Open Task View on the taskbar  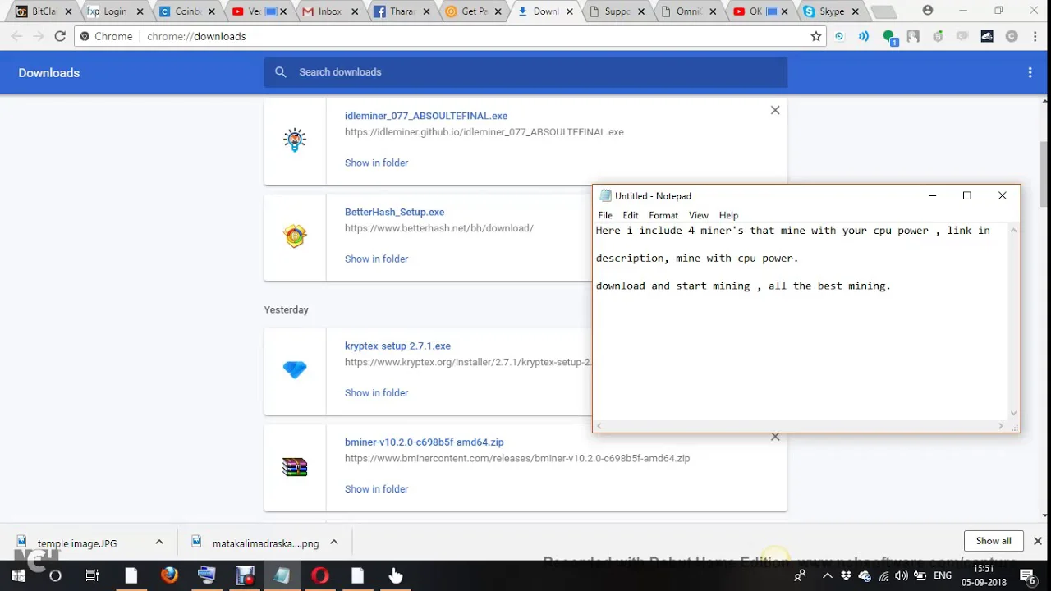tap(92, 576)
